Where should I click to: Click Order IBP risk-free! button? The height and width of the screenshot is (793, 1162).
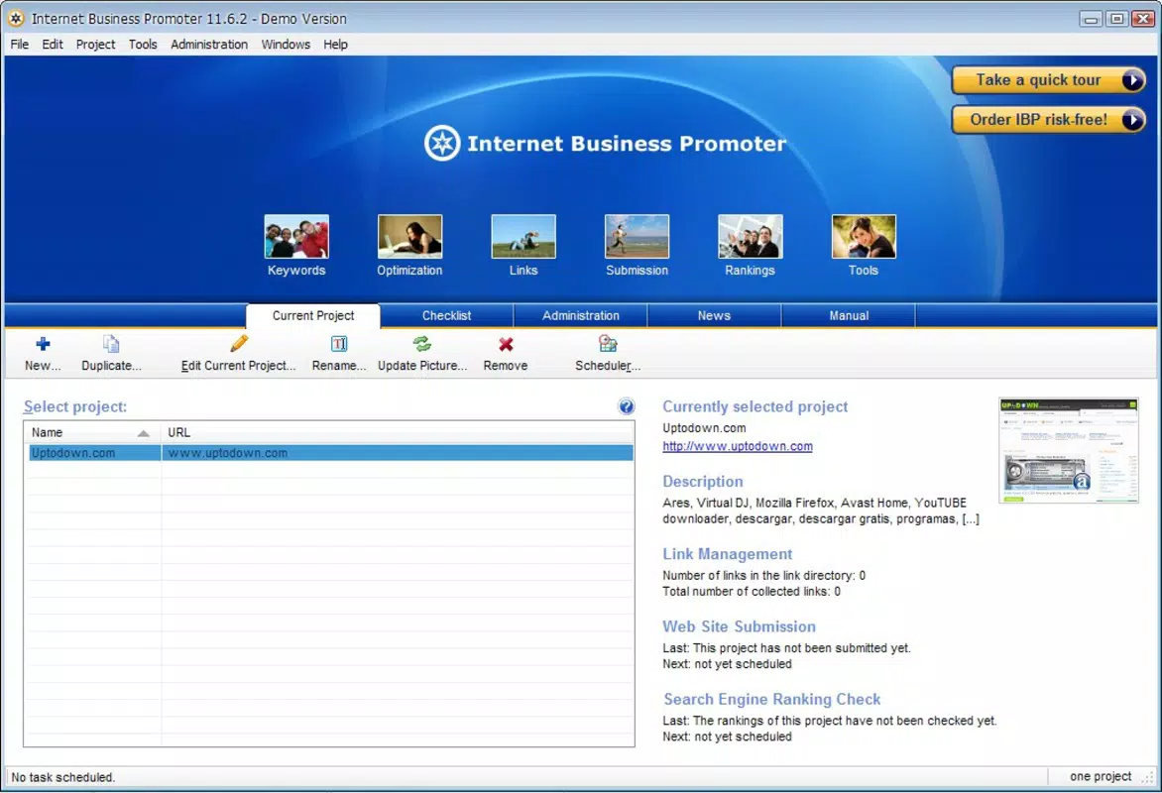[x=1049, y=120]
